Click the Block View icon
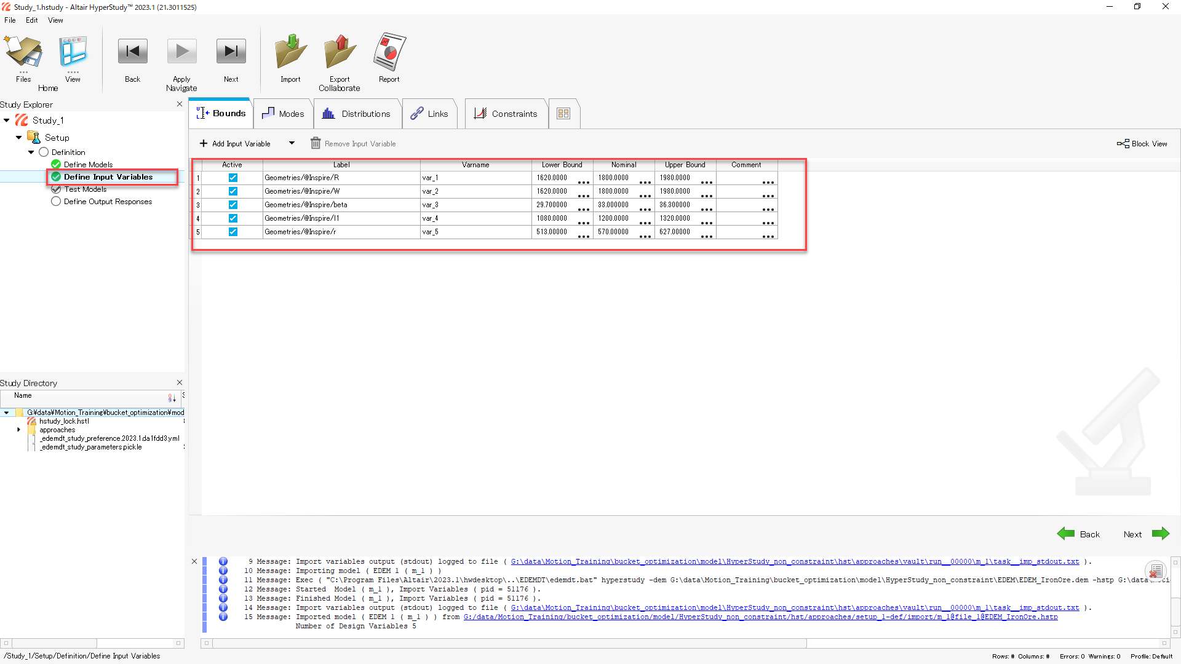Image resolution: width=1181 pixels, height=664 pixels. click(x=1123, y=143)
